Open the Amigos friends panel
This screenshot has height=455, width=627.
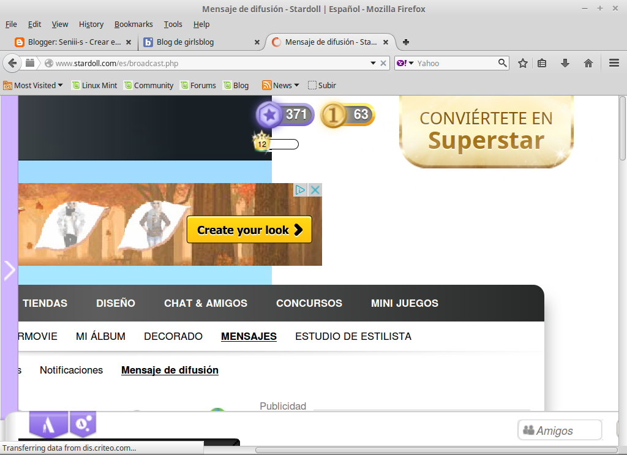click(x=560, y=431)
